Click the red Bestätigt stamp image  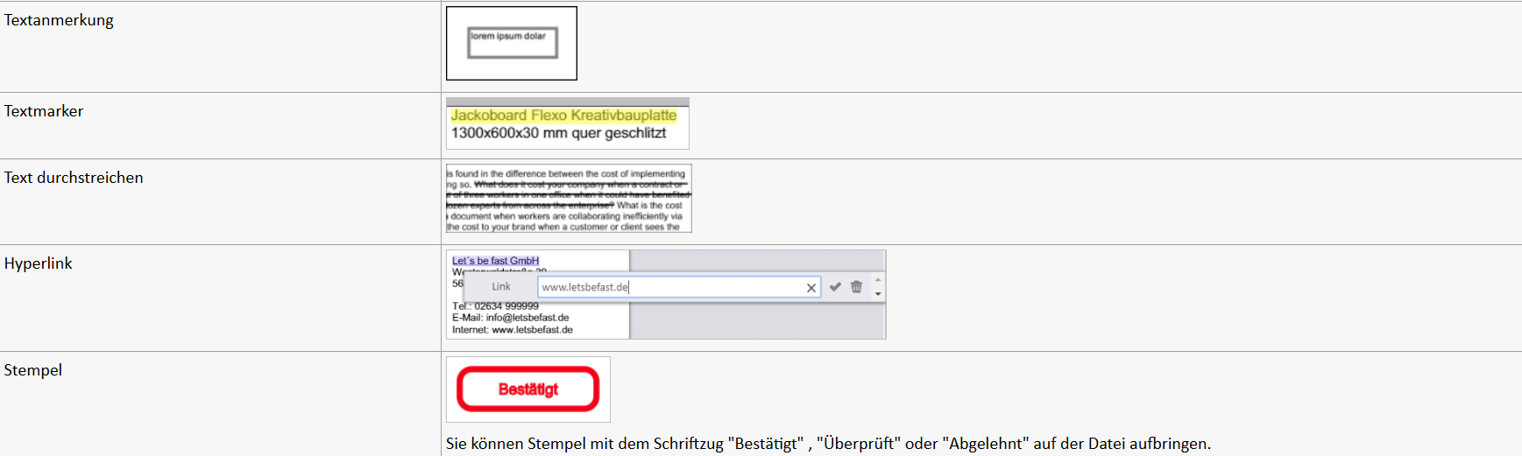point(527,389)
